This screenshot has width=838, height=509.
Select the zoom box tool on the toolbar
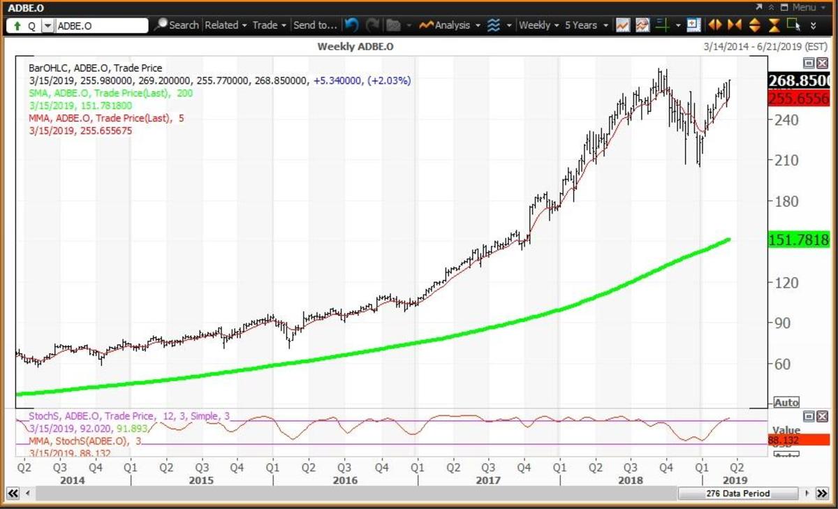click(794, 25)
